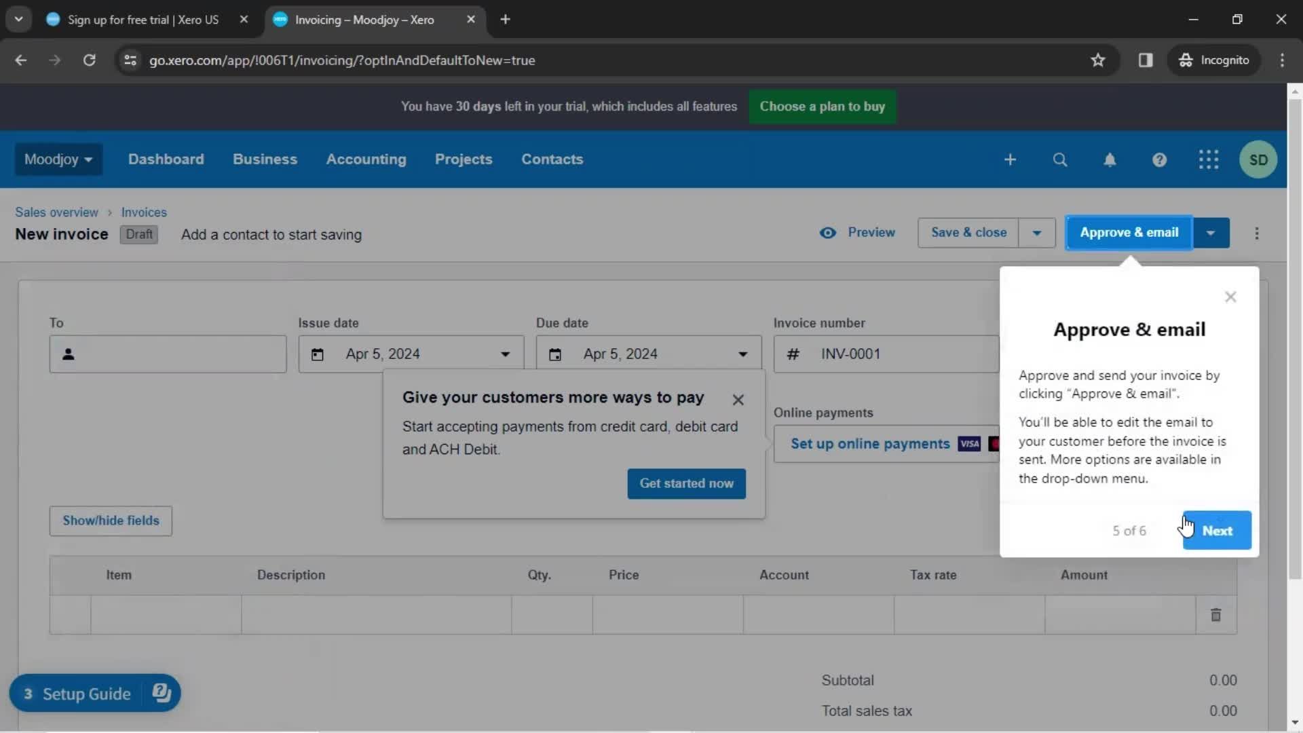Expand the Save & close dropdown arrow
Image resolution: width=1303 pixels, height=733 pixels.
click(x=1036, y=233)
